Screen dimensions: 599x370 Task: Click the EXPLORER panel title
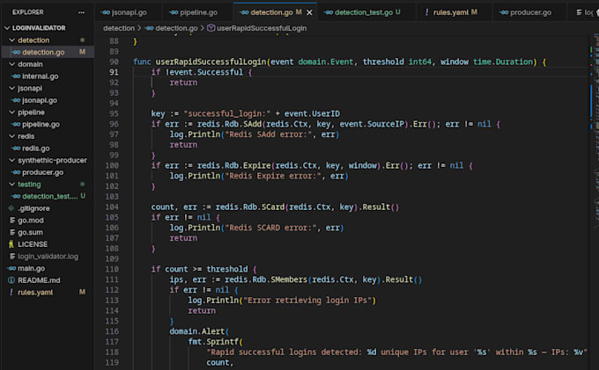tap(27, 12)
